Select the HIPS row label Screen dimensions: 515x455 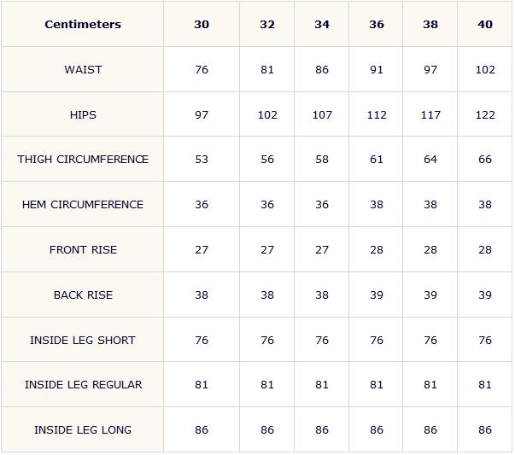click(83, 115)
